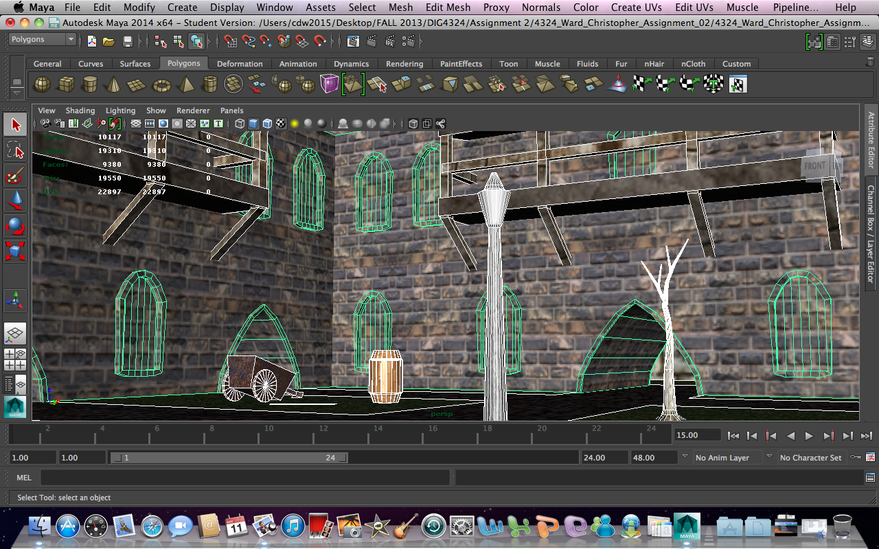Viewport: 879px width, 549px height.
Task: Toggle select by hierarchy mode
Action: click(161, 41)
